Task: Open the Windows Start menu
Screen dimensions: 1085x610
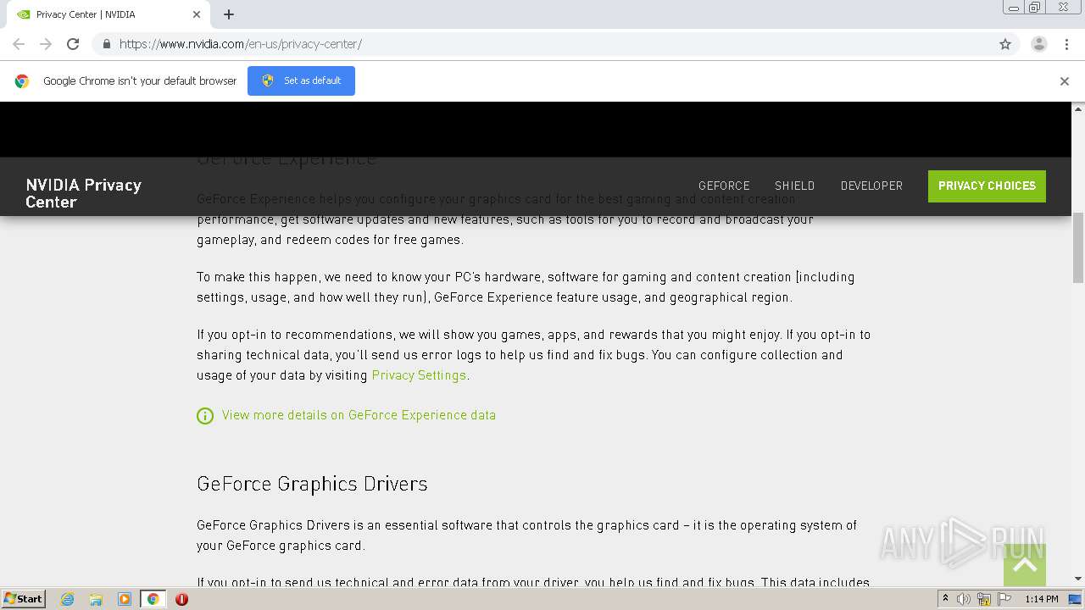Action: pyautogui.click(x=24, y=598)
